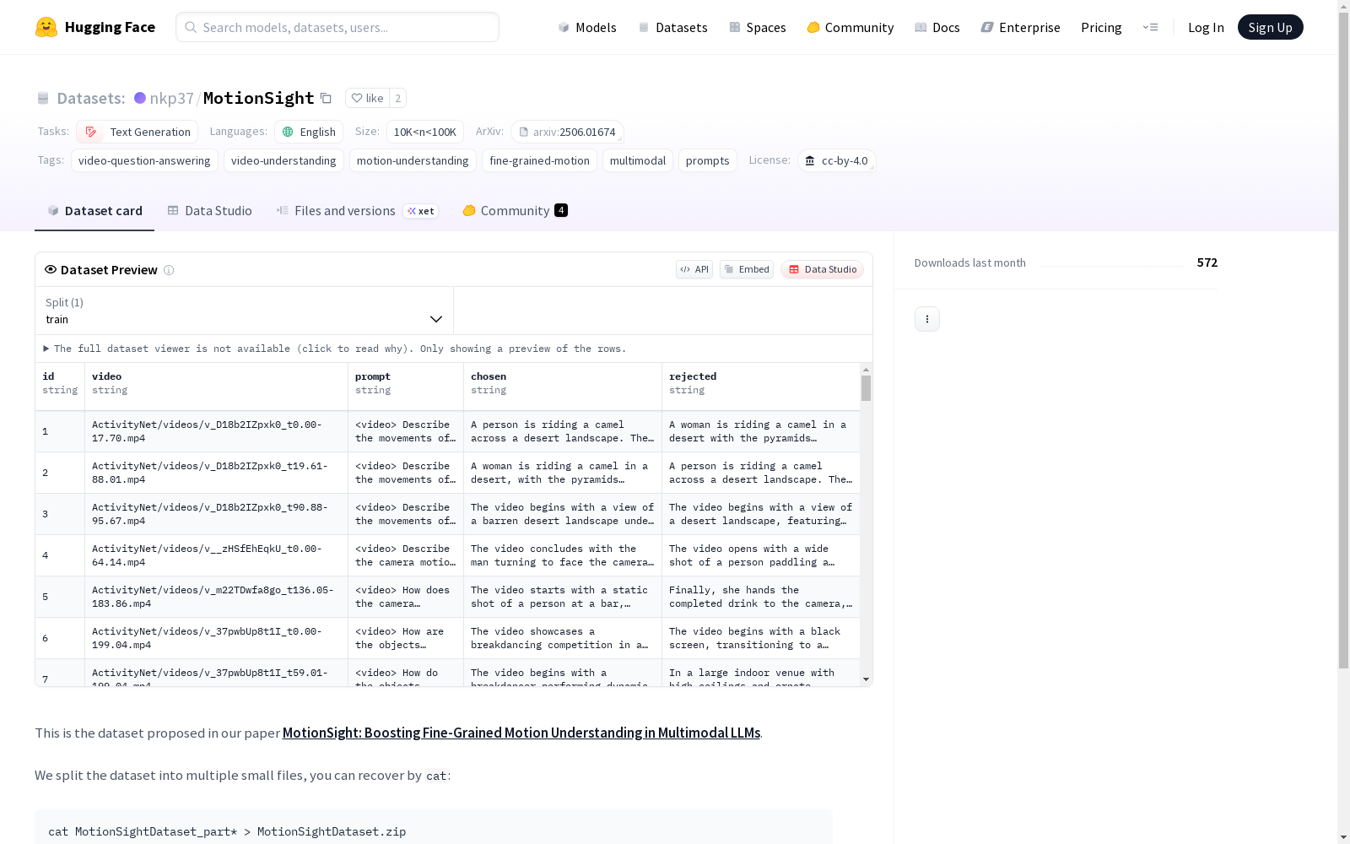Select video cell v_D18b2IZpxk0_t19.61-88.01.mp4
The width and height of the screenshot is (1350, 844).
[x=216, y=473]
